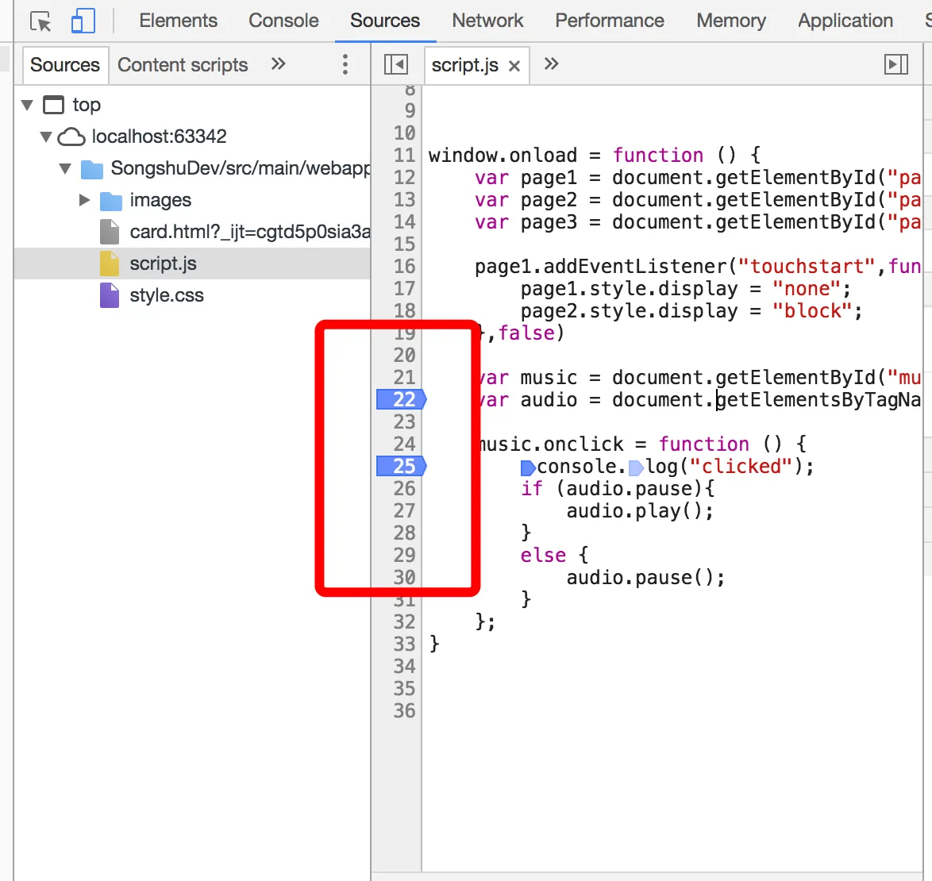Open the Content scripts pane
Image resolution: width=932 pixels, height=881 pixels.
pos(183,65)
